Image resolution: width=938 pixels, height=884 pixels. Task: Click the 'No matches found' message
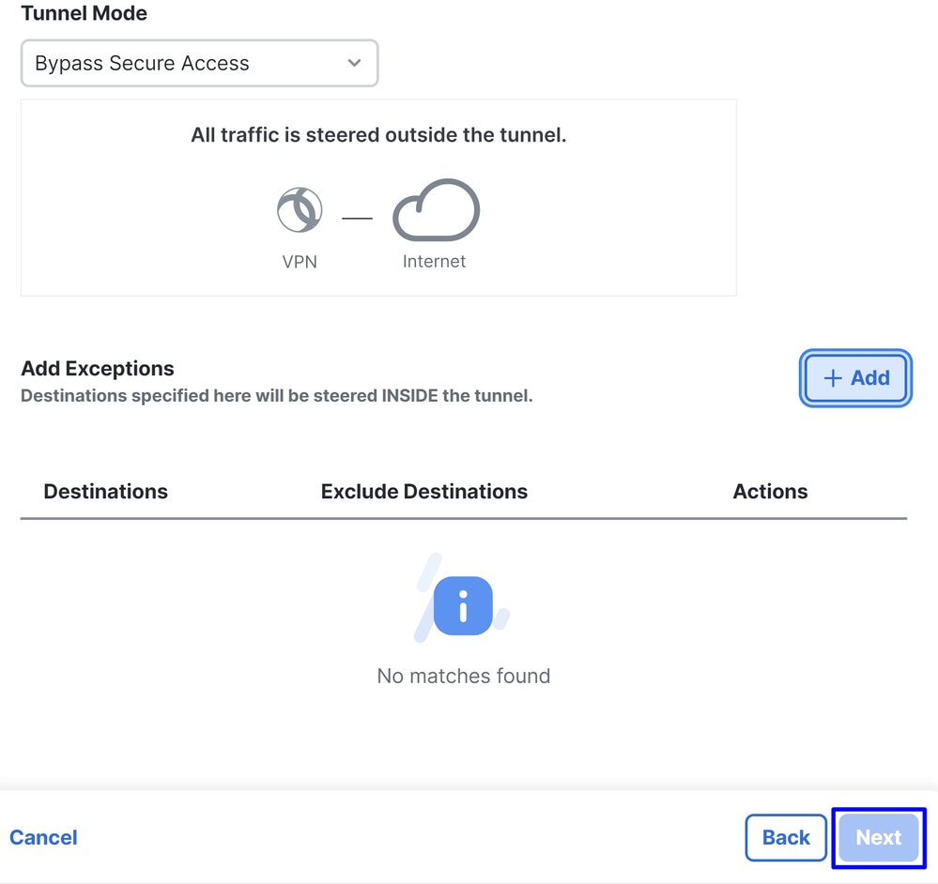click(464, 676)
